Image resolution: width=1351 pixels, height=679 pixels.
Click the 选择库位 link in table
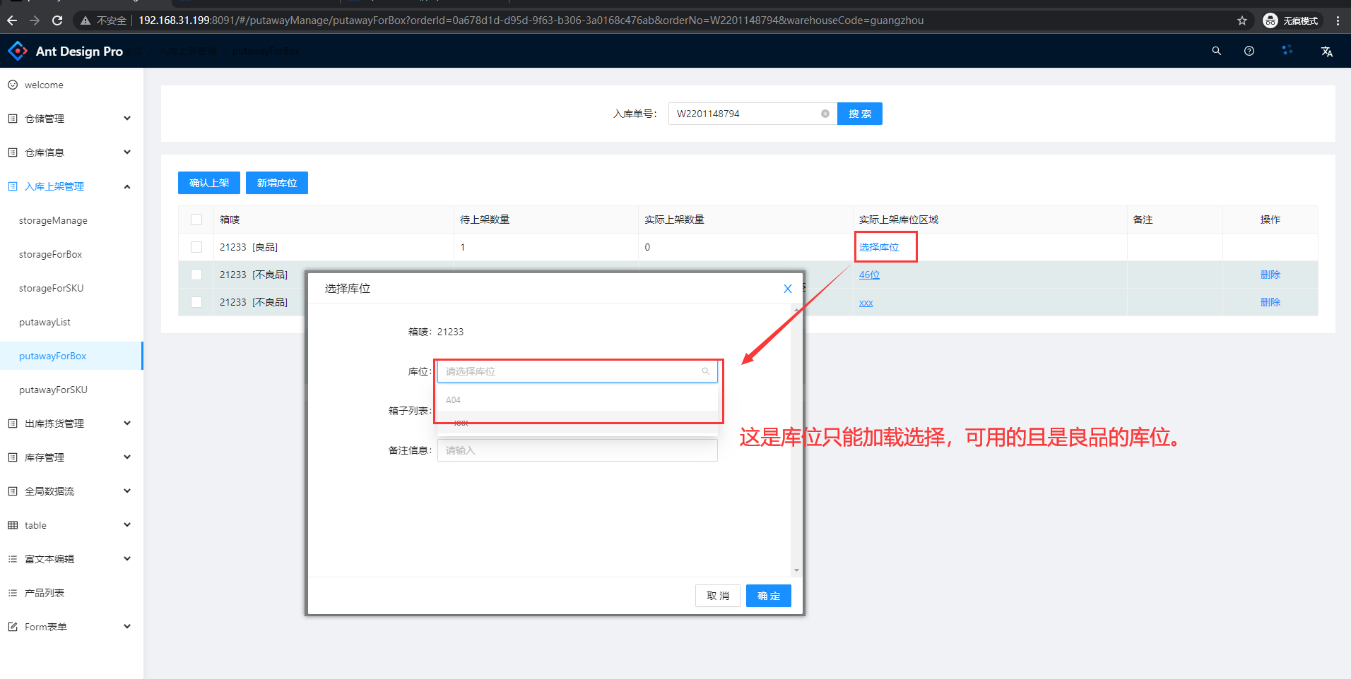click(x=879, y=247)
